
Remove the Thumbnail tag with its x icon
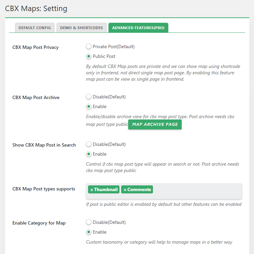point(92,190)
